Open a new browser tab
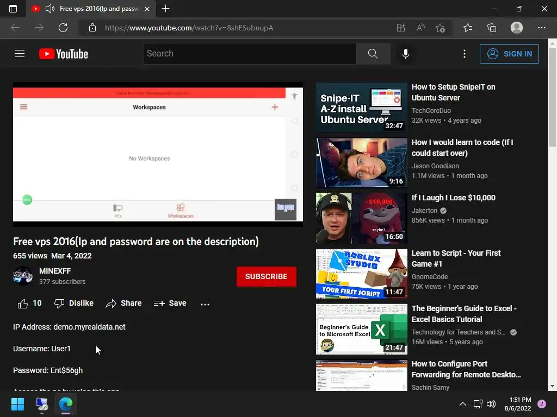557x417 pixels. coord(165,9)
